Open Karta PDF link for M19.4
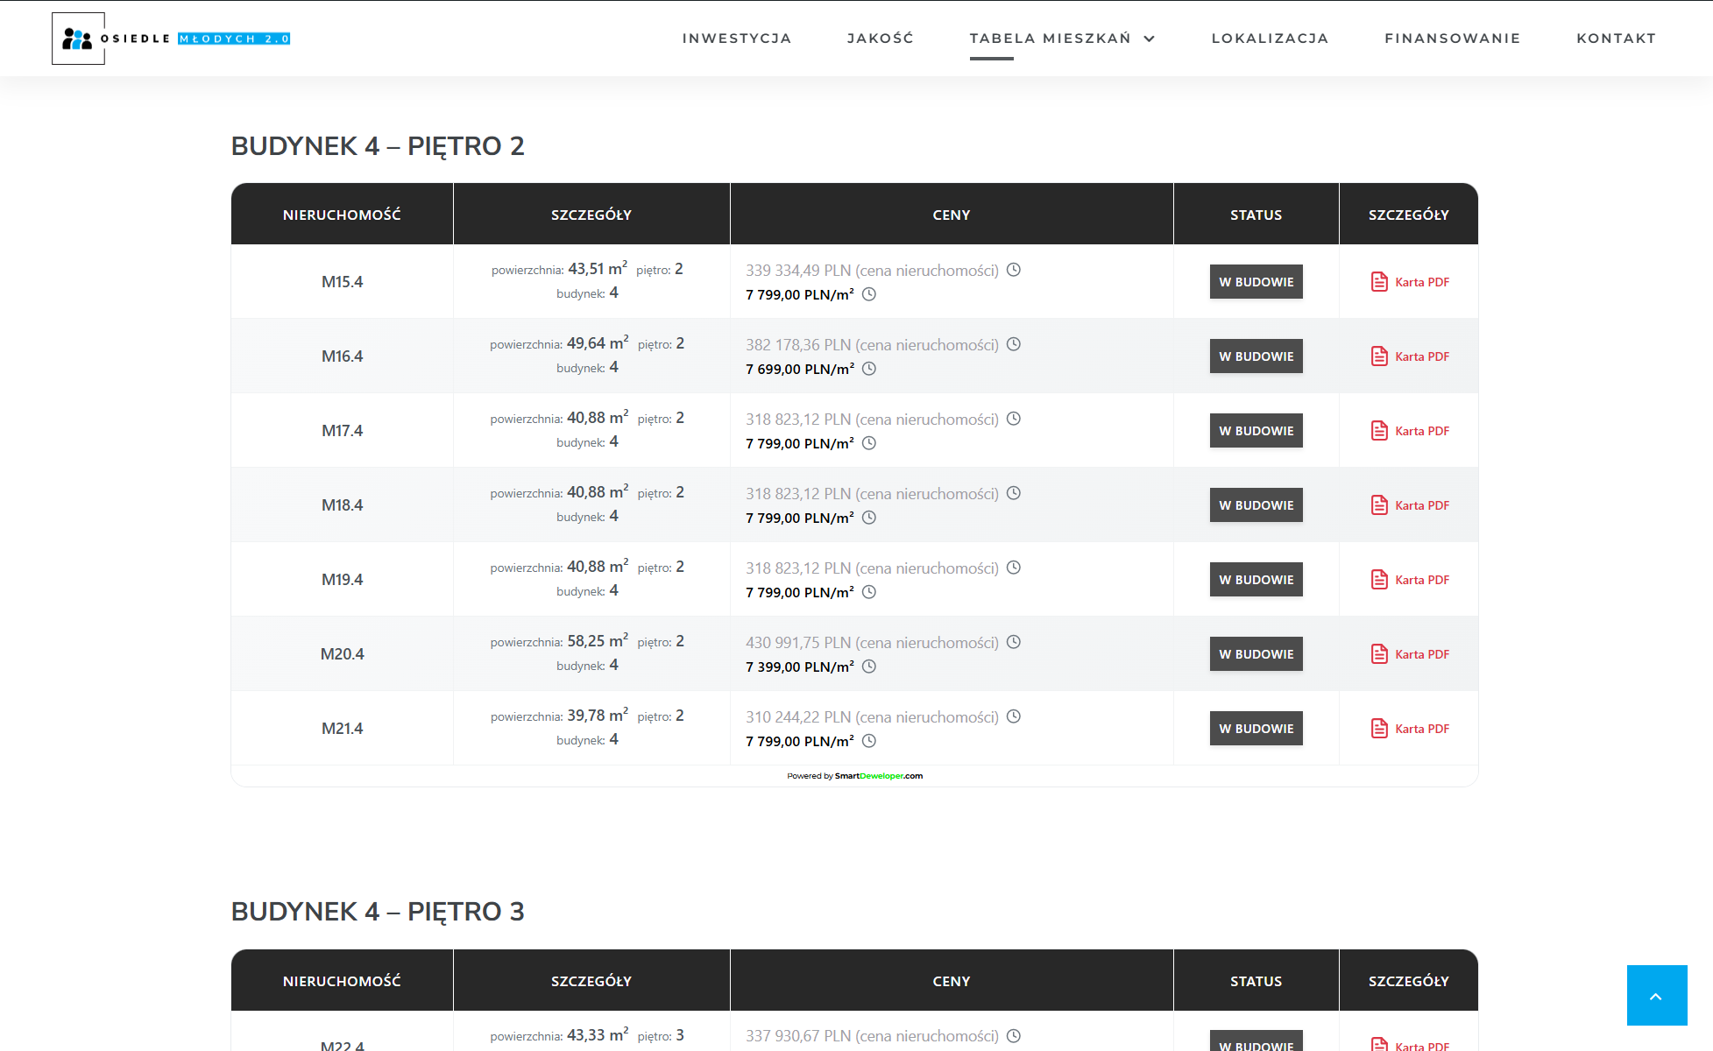The height and width of the screenshot is (1051, 1713). [x=1421, y=580]
